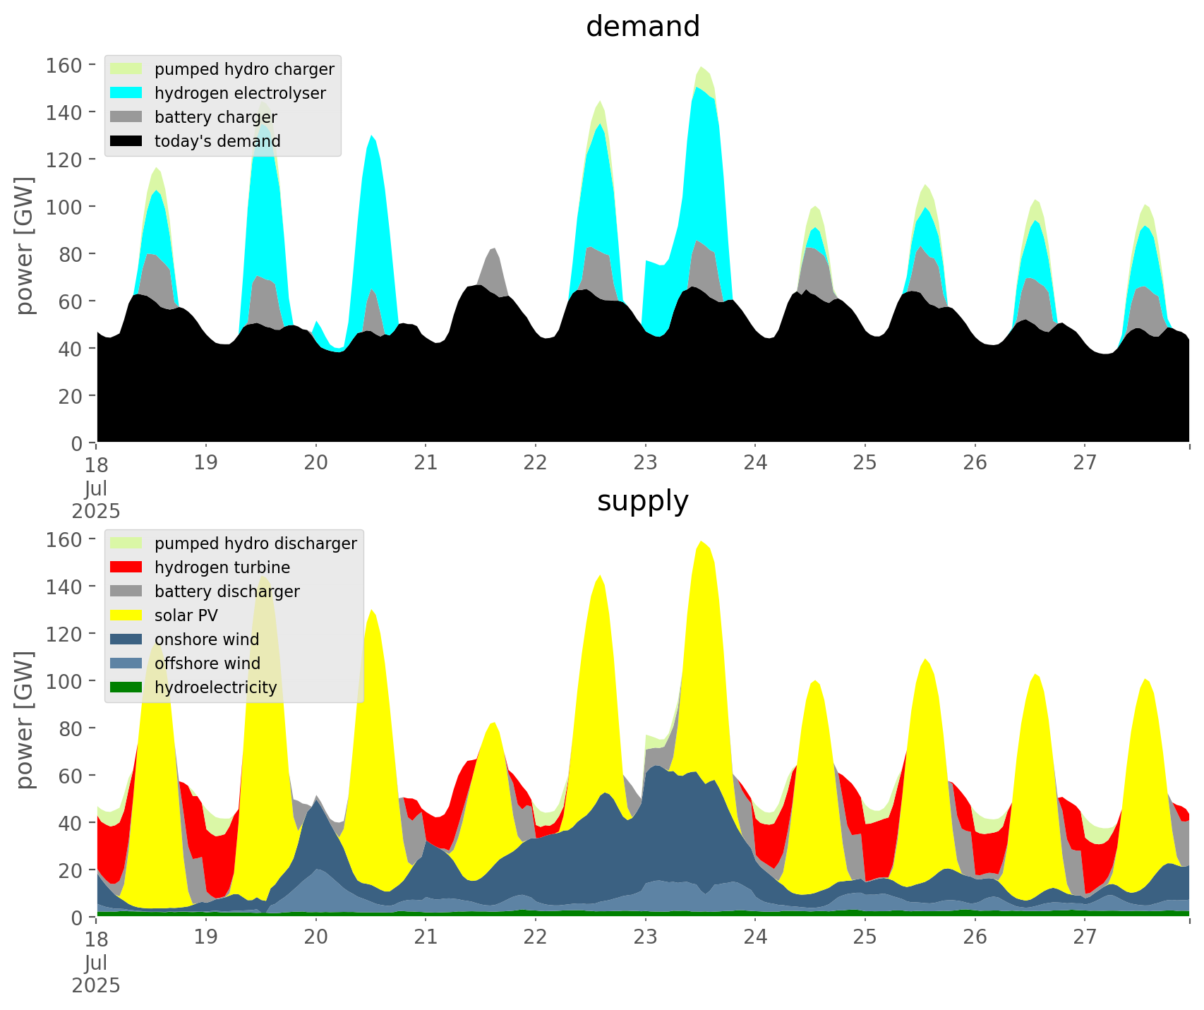1204x1010 pixels.
Task: Click the supply chart's power [GW] axis label
Action: [25, 720]
